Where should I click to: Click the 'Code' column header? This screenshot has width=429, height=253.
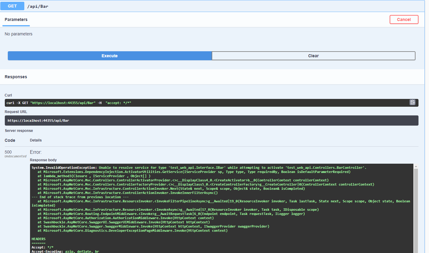pos(10,140)
